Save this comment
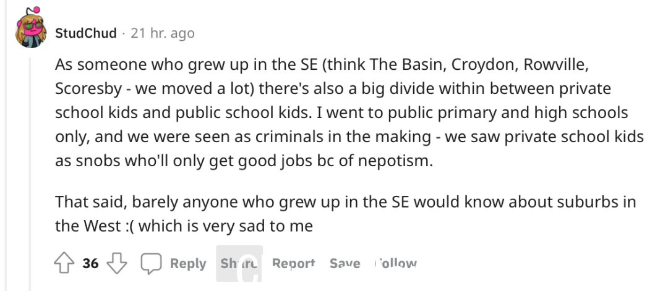668x291 pixels. click(345, 264)
